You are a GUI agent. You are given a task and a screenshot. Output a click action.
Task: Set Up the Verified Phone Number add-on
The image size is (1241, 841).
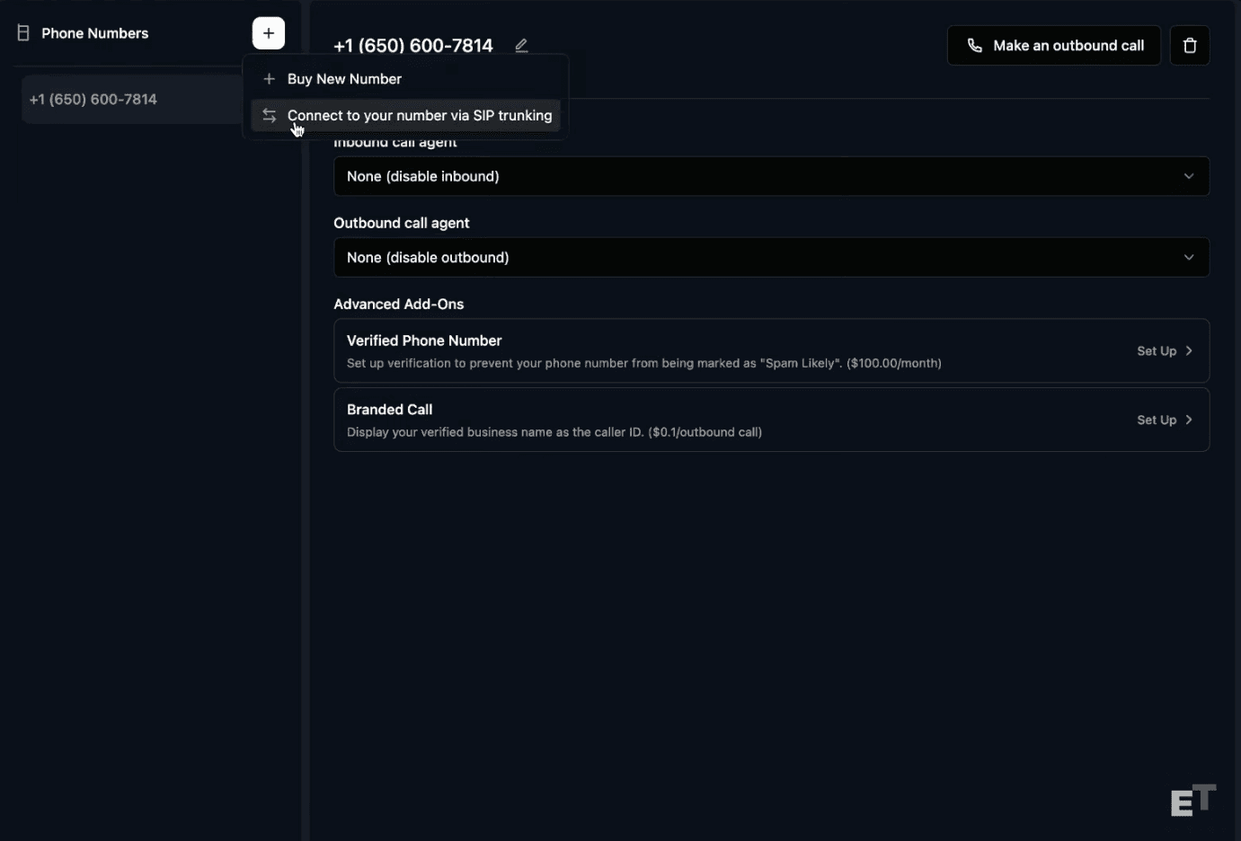(1157, 351)
